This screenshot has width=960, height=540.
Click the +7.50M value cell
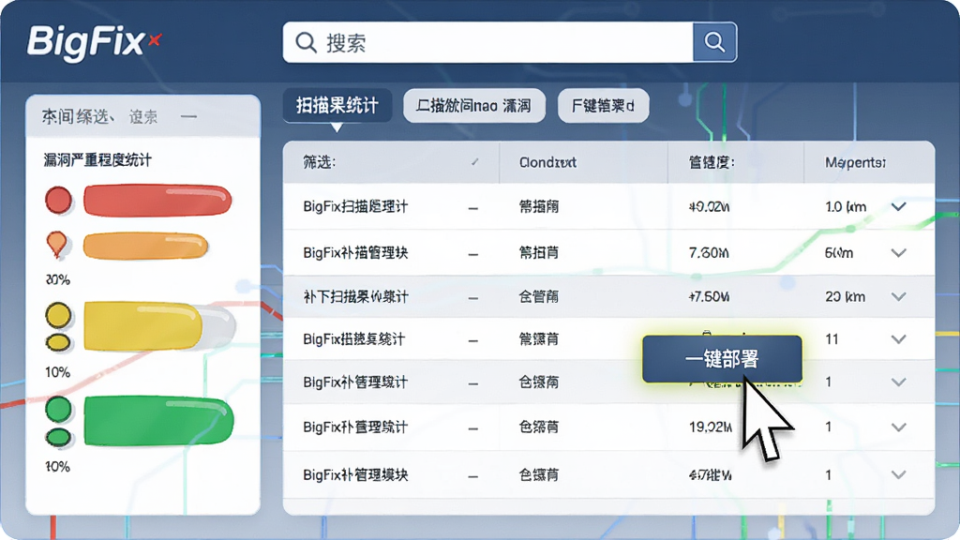click(709, 296)
